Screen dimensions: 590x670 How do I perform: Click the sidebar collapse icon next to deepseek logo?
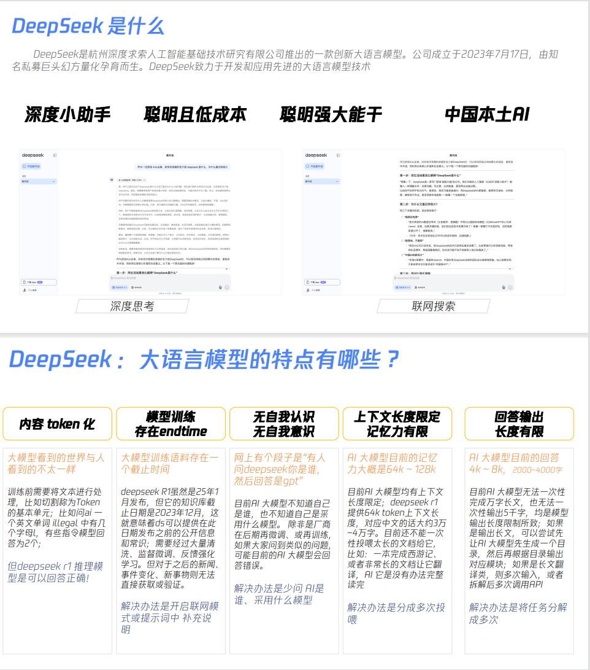(x=55, y=155)
